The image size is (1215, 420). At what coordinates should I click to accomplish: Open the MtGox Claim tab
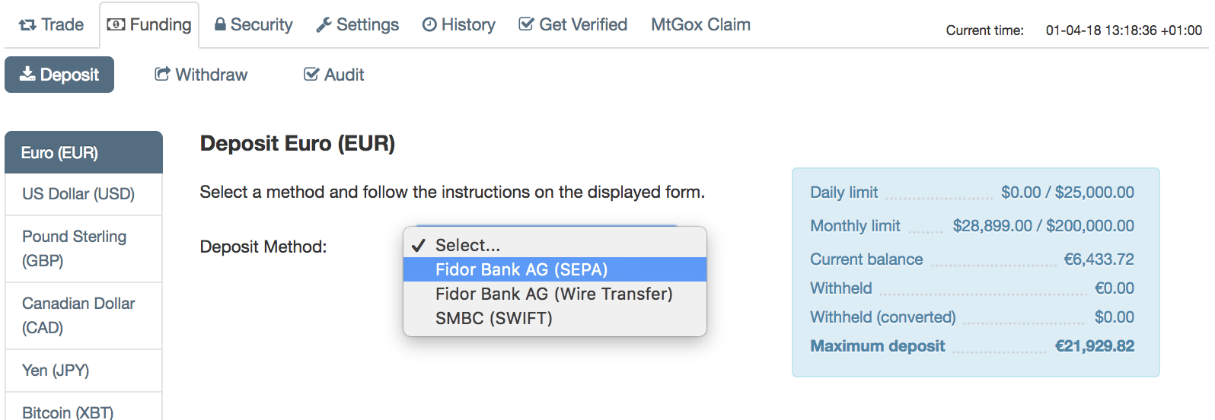click(700, 24)
